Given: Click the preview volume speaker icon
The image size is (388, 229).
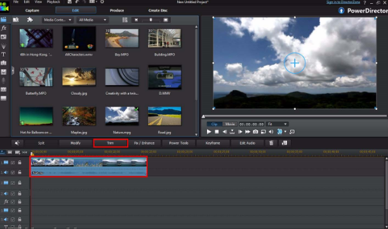Looking at the screenshot, I should [x=271, y=132].
